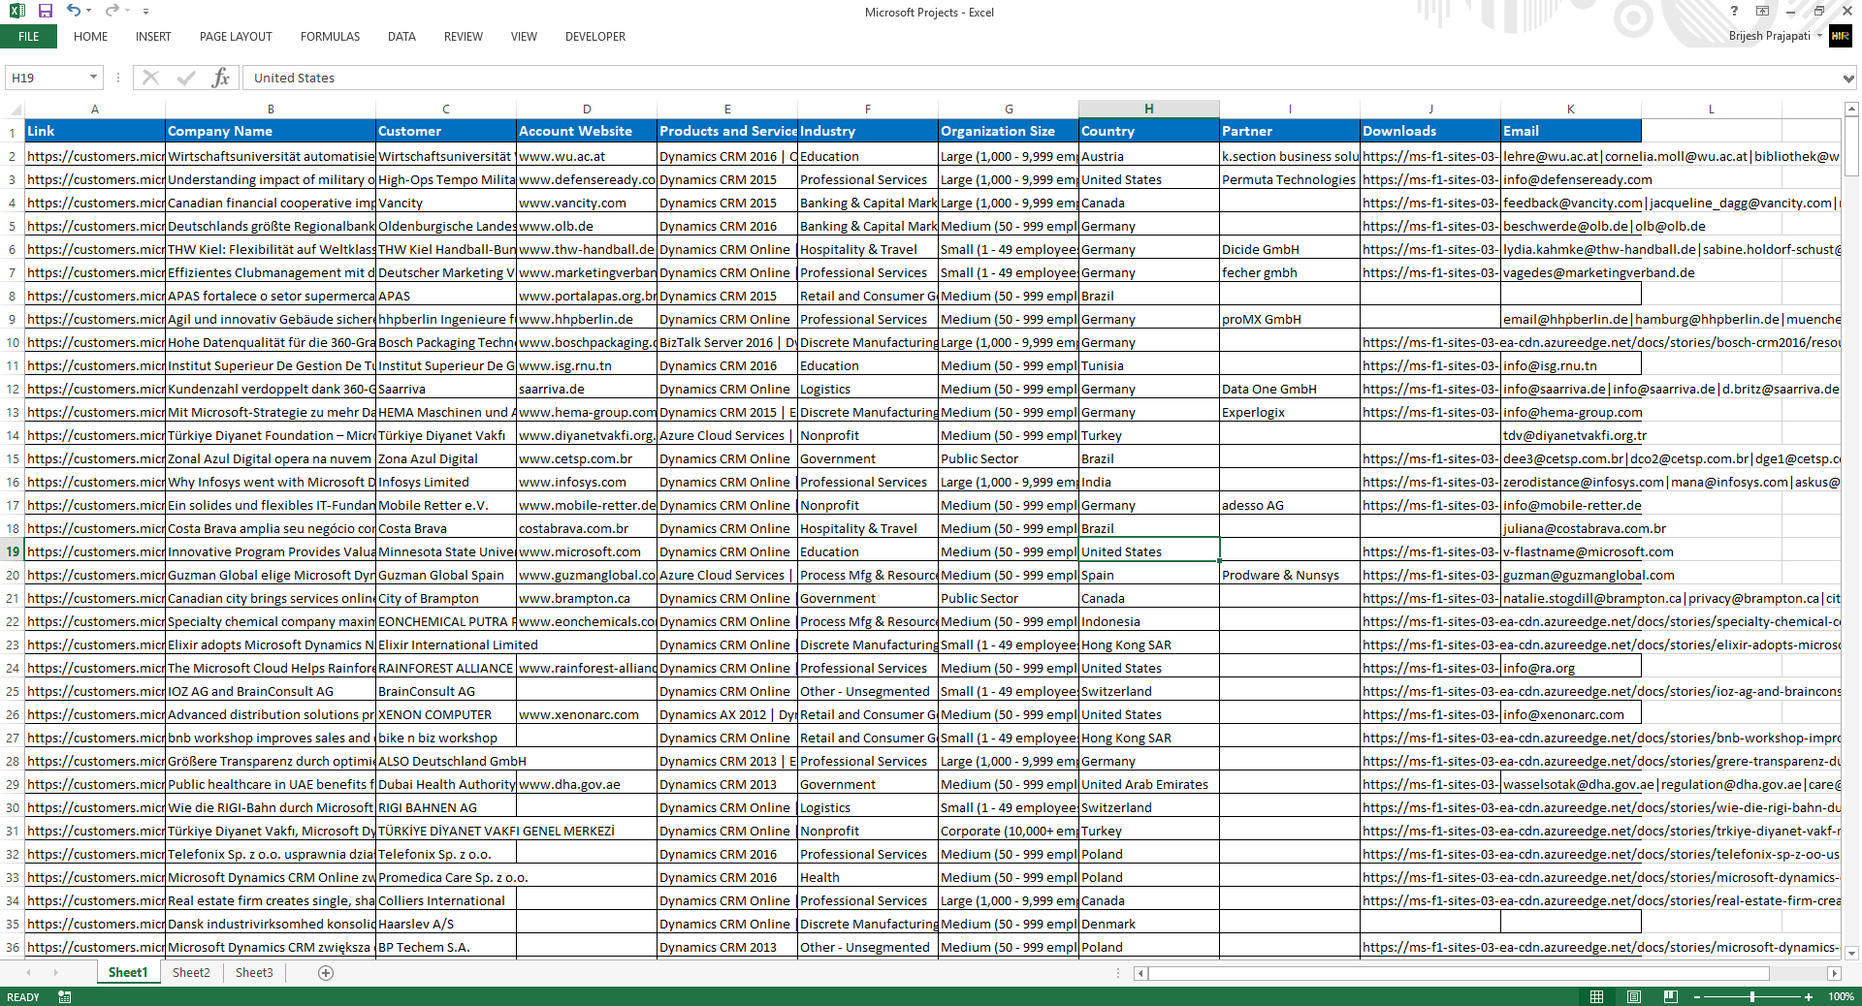Click the Insert Function fx icon
The height and width of the screenshot is (1006, 1862).
[221, 78]
